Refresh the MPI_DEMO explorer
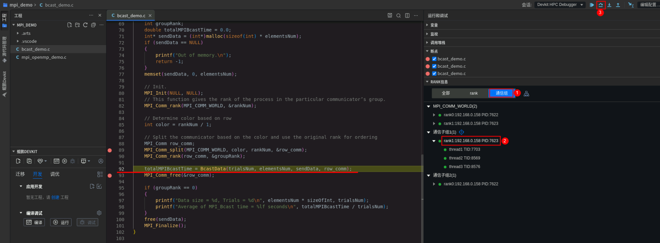This screenshot has height=243, width=660. coord(85,25)
